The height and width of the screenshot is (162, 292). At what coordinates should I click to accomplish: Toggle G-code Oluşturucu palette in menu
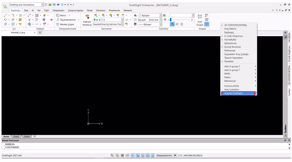[x=239, y=36]
